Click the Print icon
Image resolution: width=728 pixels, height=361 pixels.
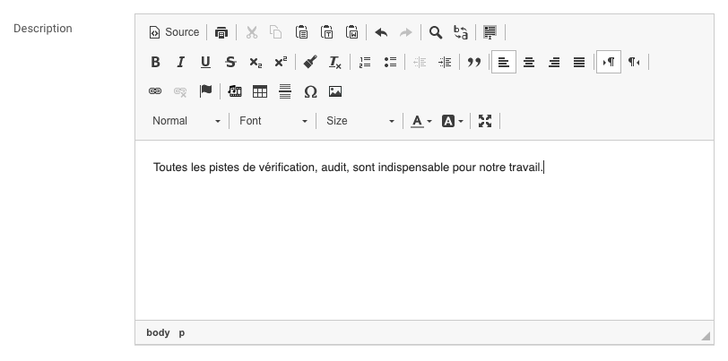pyautogui.click(x=221, y=32)
